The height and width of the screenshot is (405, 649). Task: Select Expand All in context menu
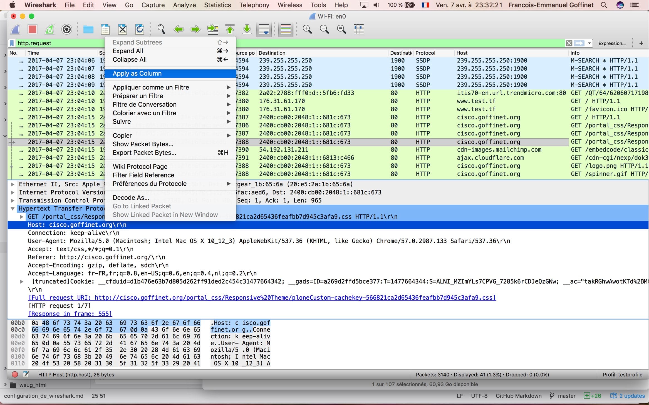(x=170, y=51)
